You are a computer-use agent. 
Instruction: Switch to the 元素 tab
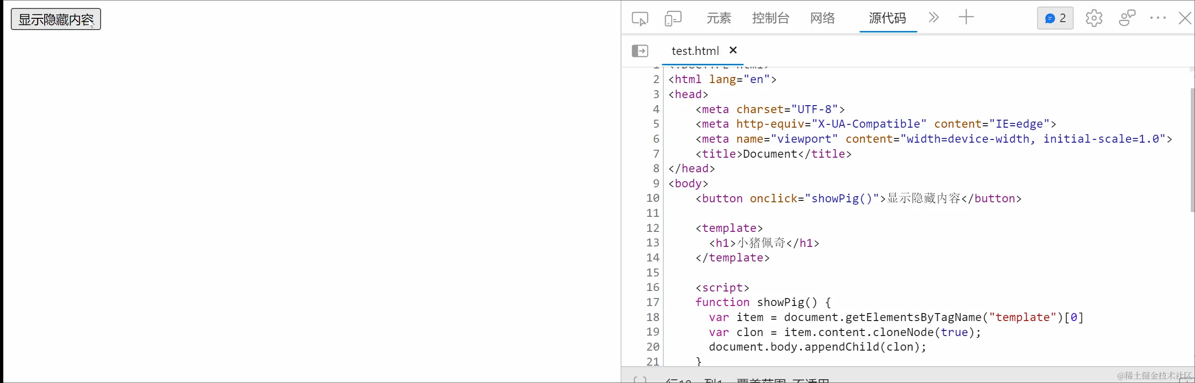click(719, 18)
